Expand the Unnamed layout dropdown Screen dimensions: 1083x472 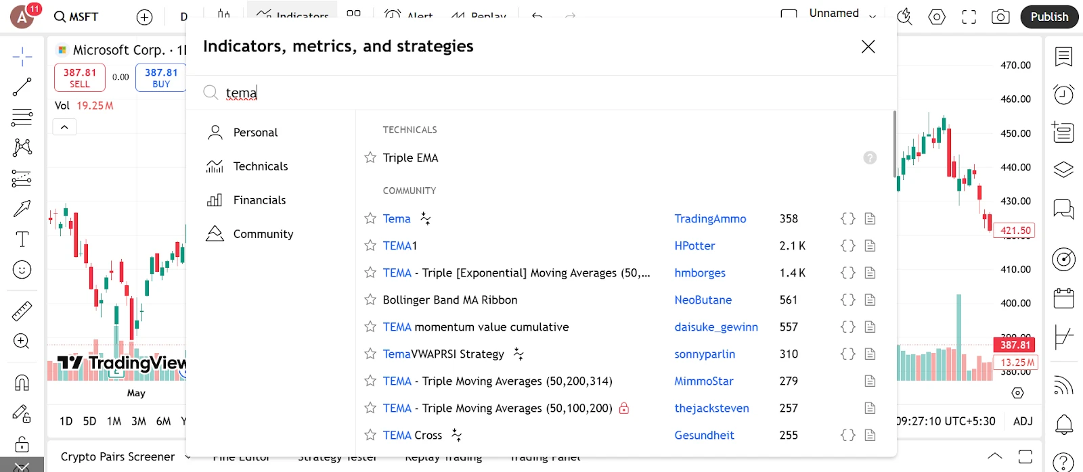(872, 16)
